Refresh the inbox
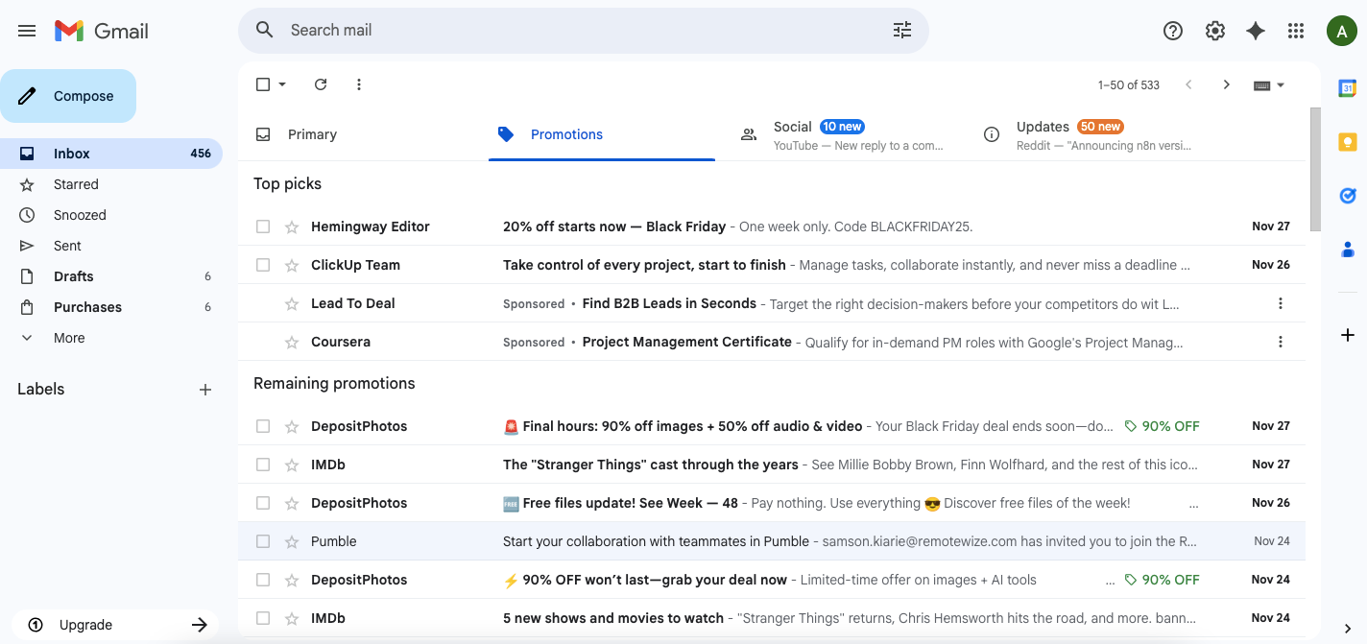1367x644 pixels. point(321,84)
